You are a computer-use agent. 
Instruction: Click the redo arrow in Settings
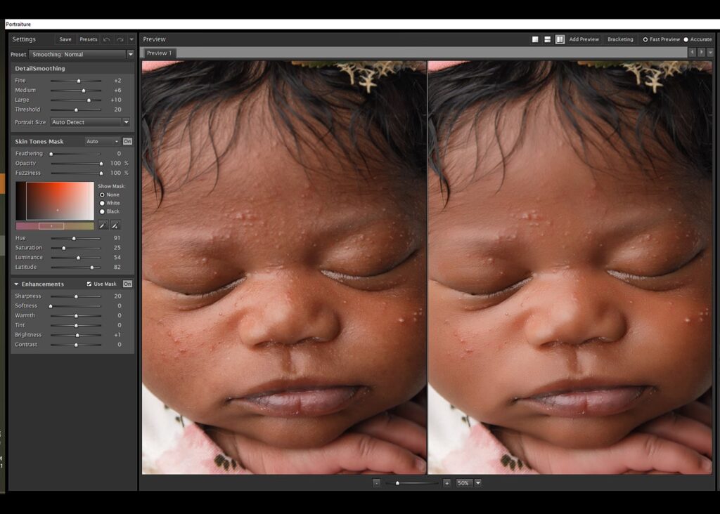coord(120,39)
